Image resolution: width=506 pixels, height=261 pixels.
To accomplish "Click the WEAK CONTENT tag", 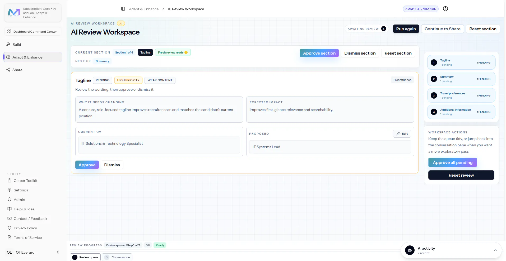I will pos(160,80).
